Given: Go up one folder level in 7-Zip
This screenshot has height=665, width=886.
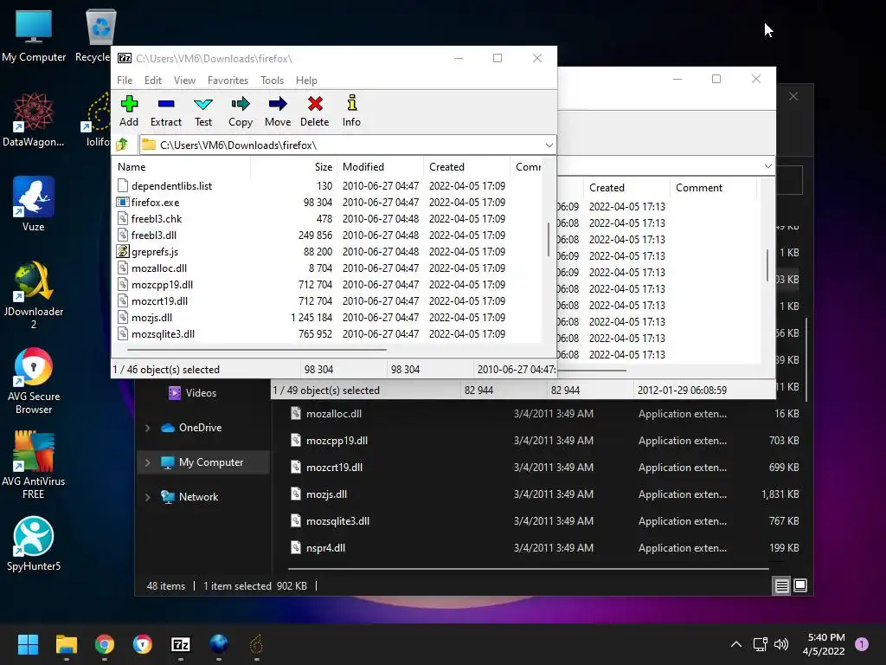Looking at the screenshot, I should pyautogui.click(x=122, y=145).
